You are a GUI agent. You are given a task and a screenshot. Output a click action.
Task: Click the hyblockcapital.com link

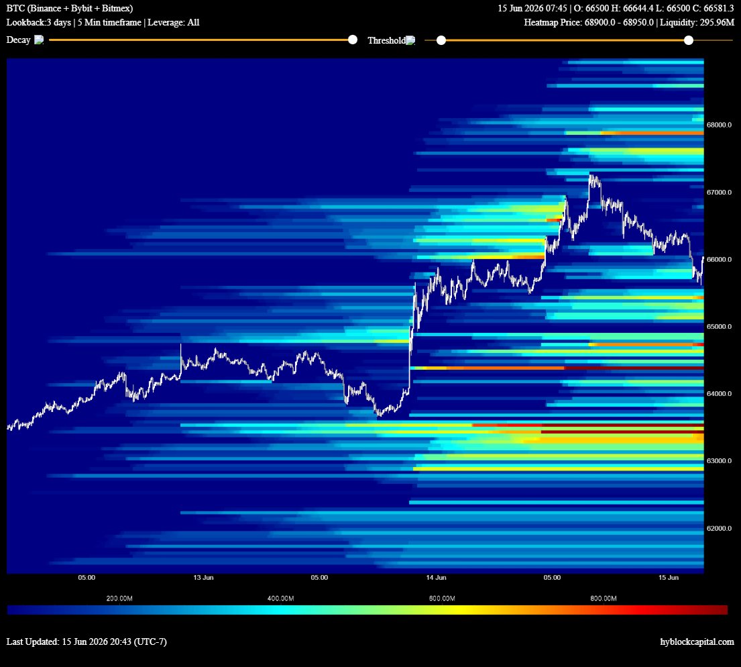coord(697,642)
